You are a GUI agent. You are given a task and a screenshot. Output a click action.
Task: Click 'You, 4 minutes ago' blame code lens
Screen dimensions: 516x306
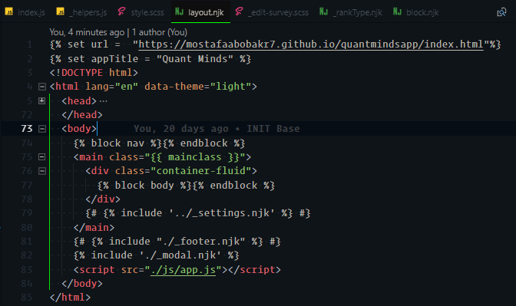87,32
